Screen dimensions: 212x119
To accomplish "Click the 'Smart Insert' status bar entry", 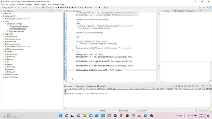I will [124, 111].
